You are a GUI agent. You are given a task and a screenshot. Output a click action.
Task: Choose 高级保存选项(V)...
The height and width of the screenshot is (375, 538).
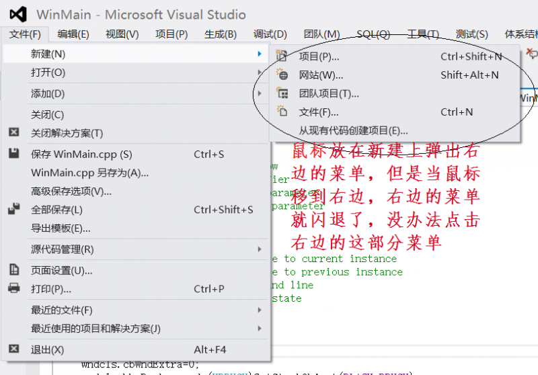coord(135,192)
